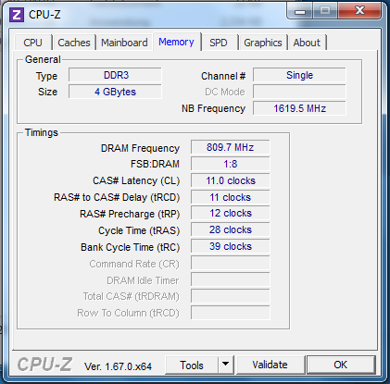Click the RAS# to CAS# Delay label
This screenshot has width=390, height=384.
pyautogui.click(x=117, y=197)
